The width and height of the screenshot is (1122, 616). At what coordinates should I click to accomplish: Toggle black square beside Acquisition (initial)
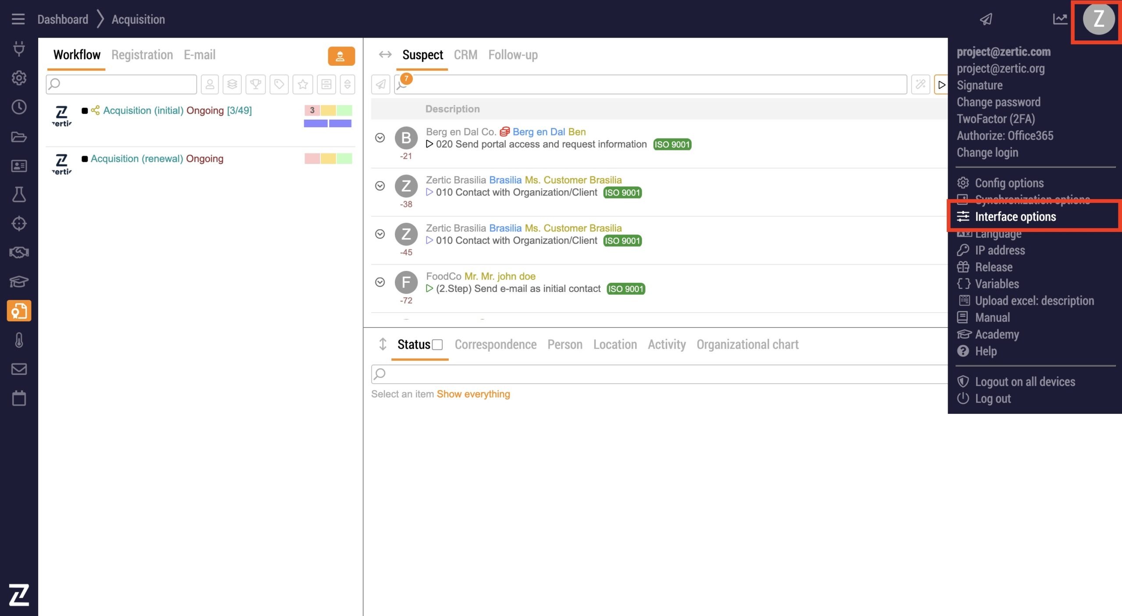tap(85, 110)
